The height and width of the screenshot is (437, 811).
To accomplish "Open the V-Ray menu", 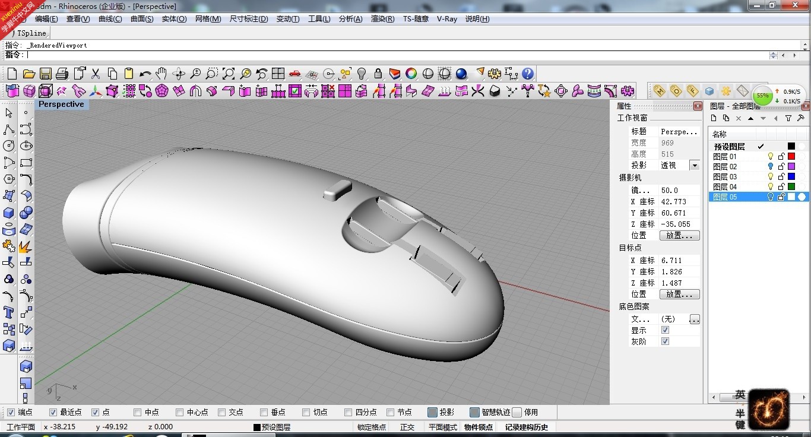I will (447, 19).
